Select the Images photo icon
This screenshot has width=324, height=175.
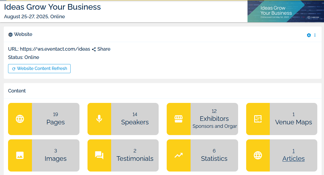(x=20, y=155)
